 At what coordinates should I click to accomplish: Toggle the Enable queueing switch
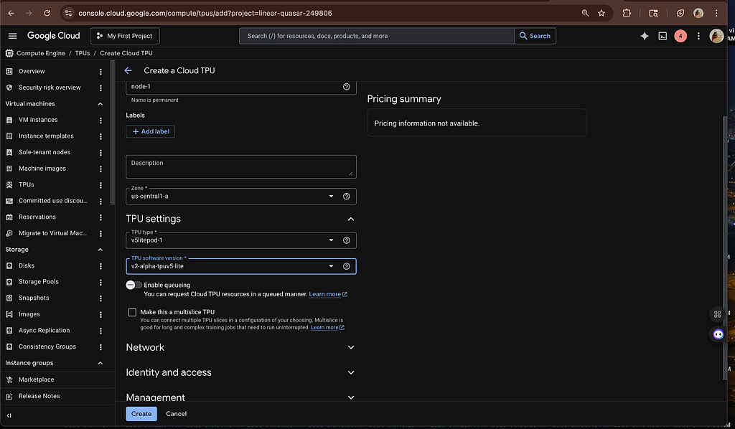[134, 285]
